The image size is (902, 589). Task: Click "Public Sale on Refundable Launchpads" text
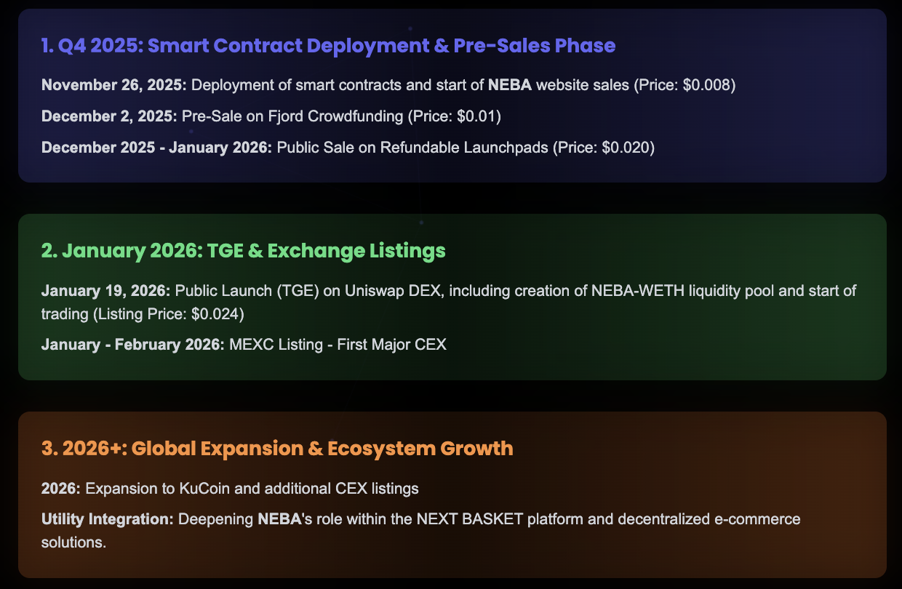click(x=412, y=148)
